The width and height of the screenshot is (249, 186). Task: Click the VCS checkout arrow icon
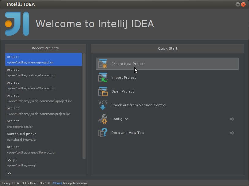click(103, 105)
